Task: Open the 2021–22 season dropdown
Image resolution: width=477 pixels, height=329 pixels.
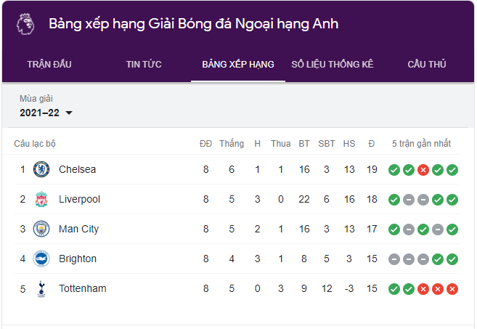Action: click(x=46, y=113)
